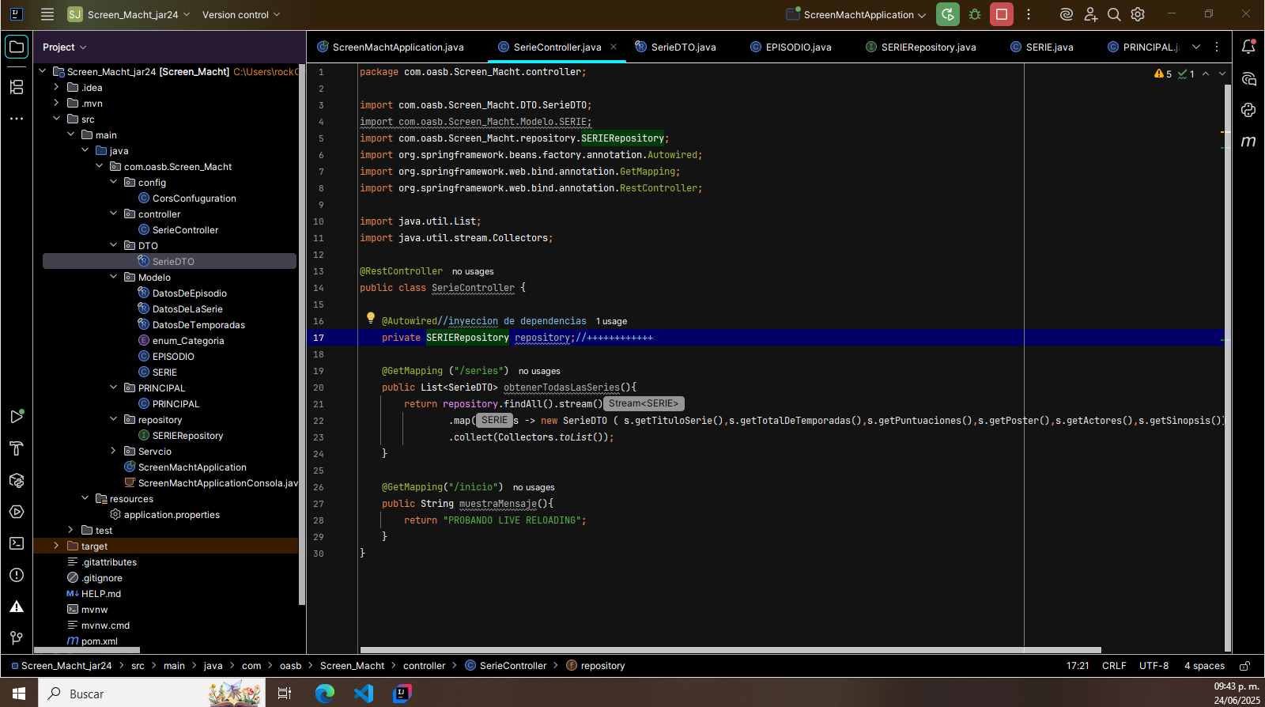This screenshot has width=1265, height=707.
Task: Click the intention light bulb on line 16
Action: coord(370,318)
